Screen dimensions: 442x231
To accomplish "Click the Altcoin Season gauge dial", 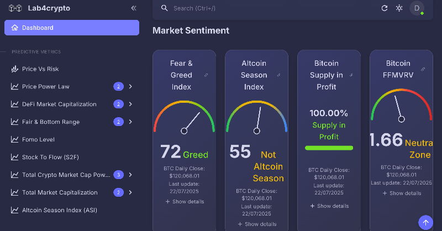I will click(256, 117).
